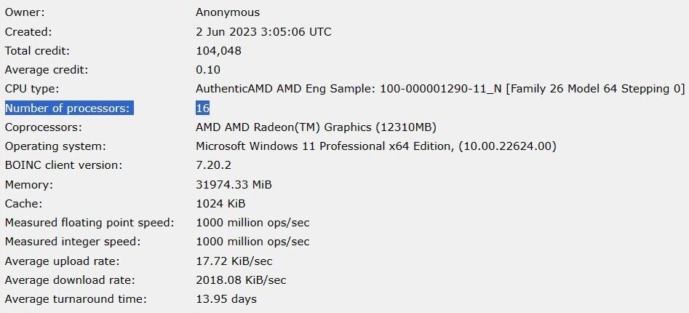Click the "Owner:" label
Screen dimensions: 689x313
23,12
